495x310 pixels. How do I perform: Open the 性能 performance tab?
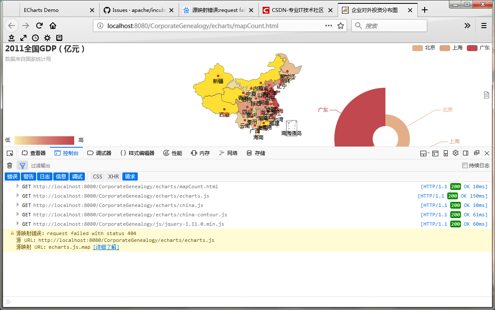[x=173, y=153]
